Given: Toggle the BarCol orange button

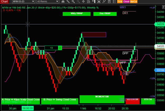Looking at the screenshot, I should (x=134, y=2).
